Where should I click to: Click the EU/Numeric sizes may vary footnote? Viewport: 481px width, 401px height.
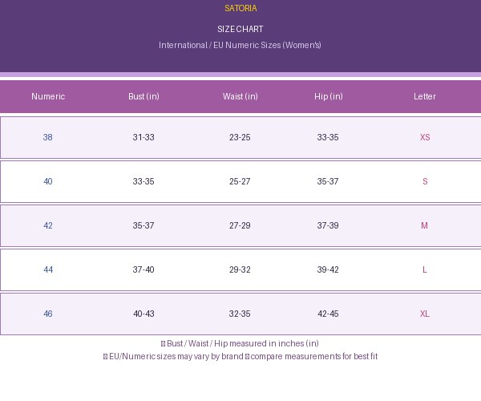[240, 357]
